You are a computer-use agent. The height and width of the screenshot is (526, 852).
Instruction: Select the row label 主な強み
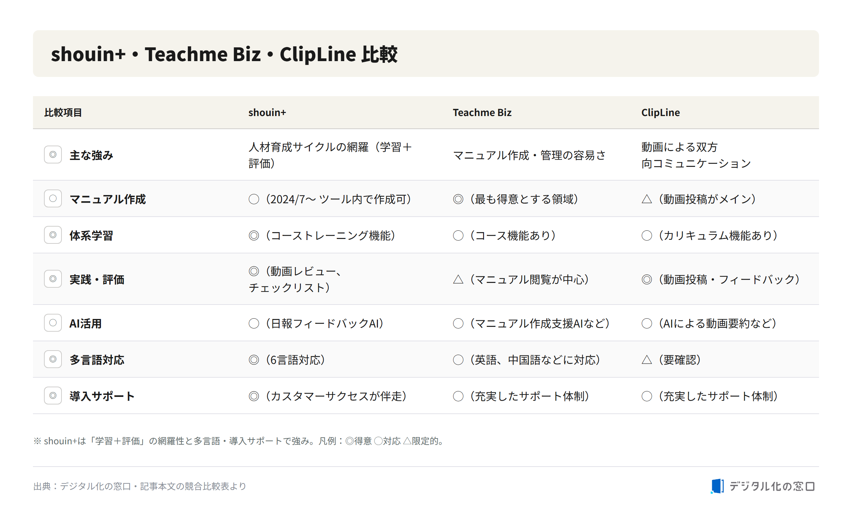[x=91, y=155]
